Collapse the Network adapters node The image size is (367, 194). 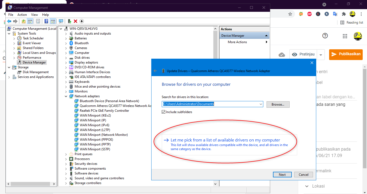(66, 96)
